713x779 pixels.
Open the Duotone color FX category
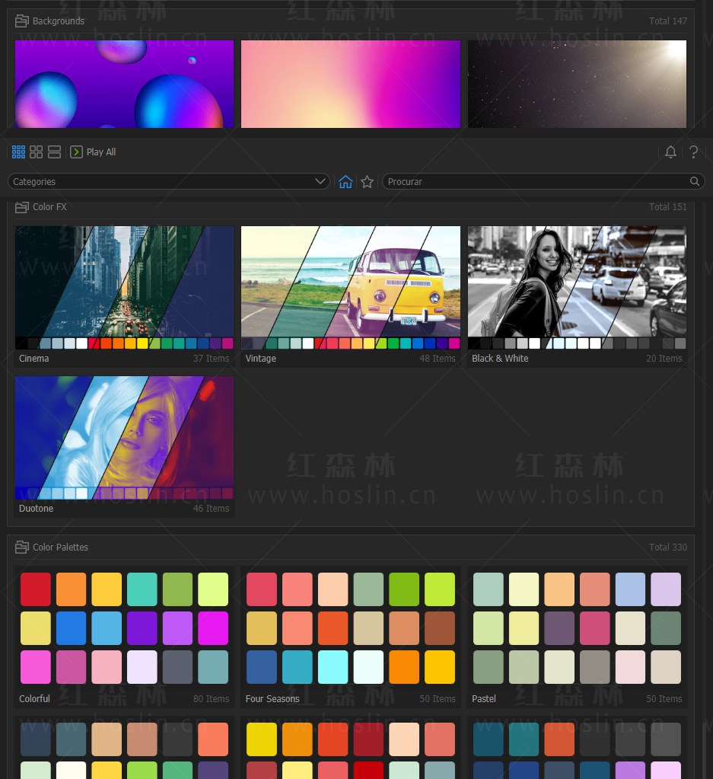pyautogui.click(x=124, y=446)
